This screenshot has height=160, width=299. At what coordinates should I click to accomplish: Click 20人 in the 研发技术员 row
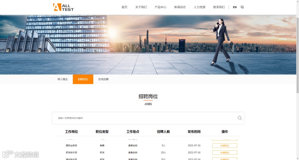163,153
